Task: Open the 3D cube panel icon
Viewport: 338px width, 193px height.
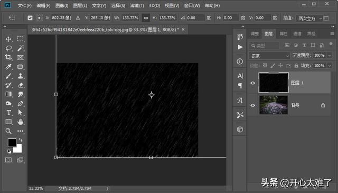Action: pos(240,129)
